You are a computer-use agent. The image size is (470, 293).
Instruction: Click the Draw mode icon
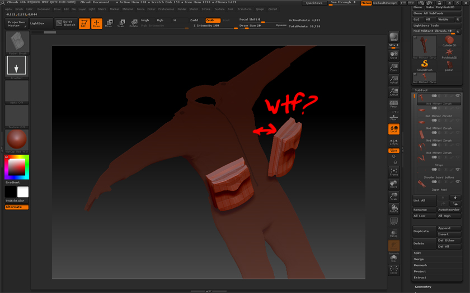(96, 23)
